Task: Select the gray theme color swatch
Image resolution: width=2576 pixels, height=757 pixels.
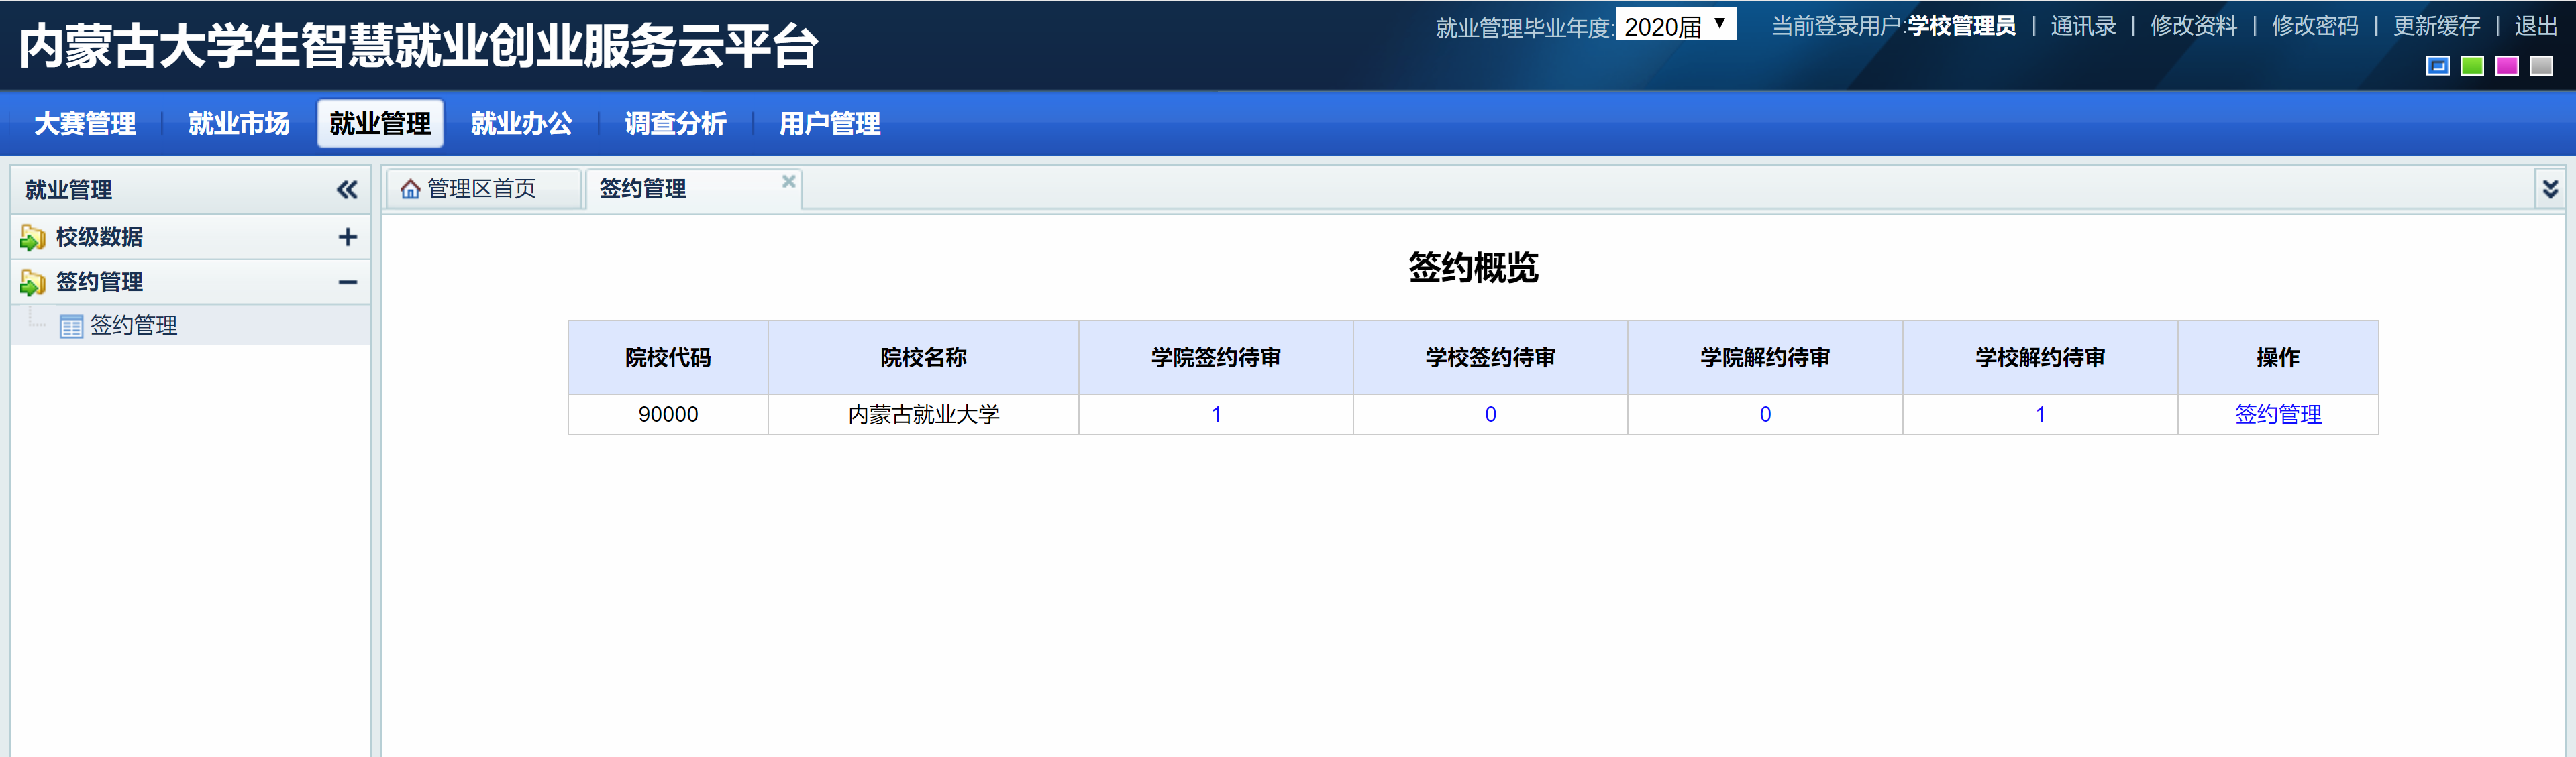Action: pos(2541,66)
